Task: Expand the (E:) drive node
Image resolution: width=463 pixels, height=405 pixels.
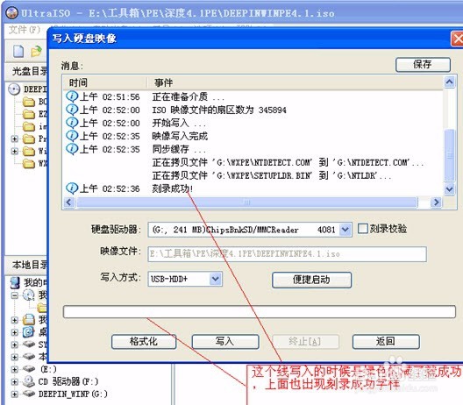Action: [x=14, y=369]
